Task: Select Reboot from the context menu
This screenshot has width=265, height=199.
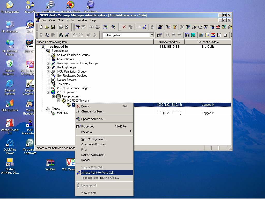Action: [104, 160]
